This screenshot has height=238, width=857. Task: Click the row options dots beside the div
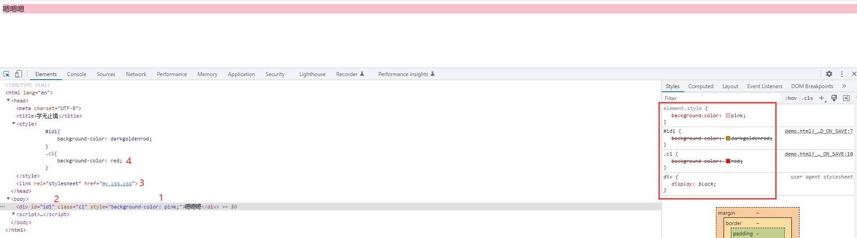tap(3, 207)
